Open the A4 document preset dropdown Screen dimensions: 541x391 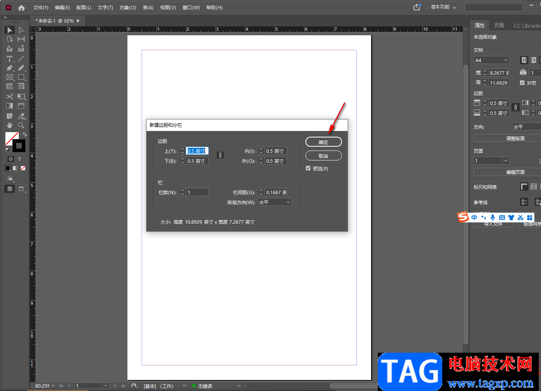492,60
